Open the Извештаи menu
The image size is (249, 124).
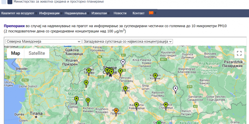[100, 13]
